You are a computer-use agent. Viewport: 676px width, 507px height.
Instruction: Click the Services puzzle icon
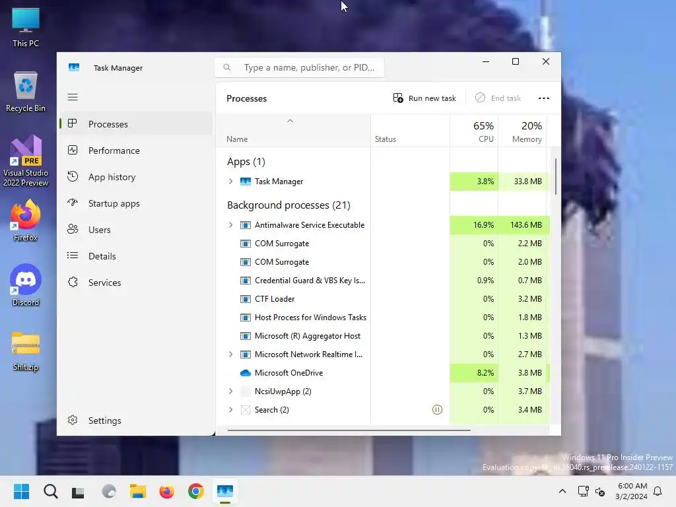pos(73,282)
